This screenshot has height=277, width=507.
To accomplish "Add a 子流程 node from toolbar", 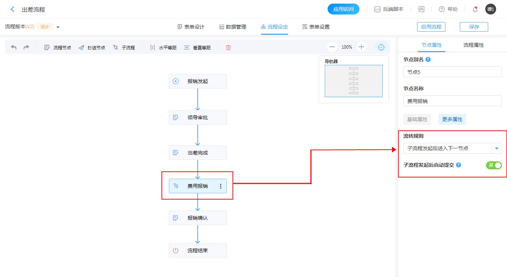I will 124,47.
